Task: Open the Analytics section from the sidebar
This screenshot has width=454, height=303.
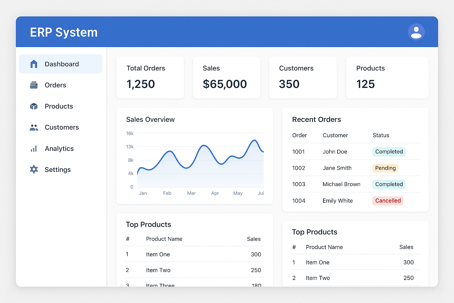Action: (59, 149)
